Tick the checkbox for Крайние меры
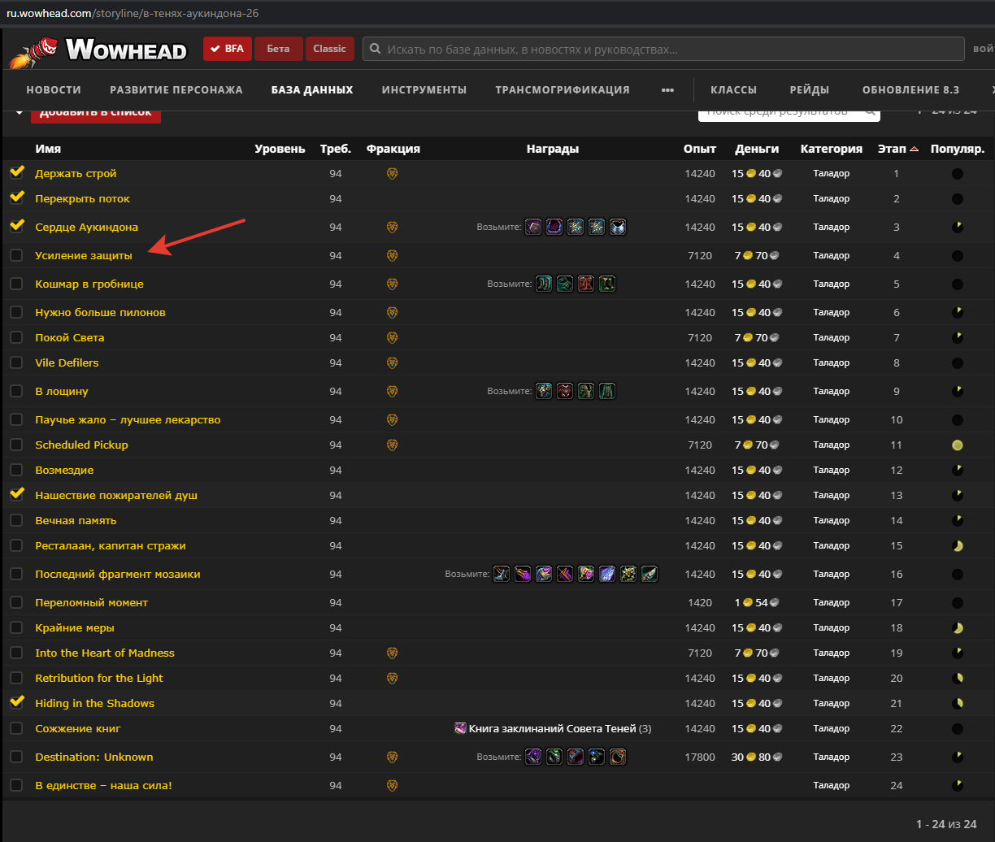 point(16,628)
